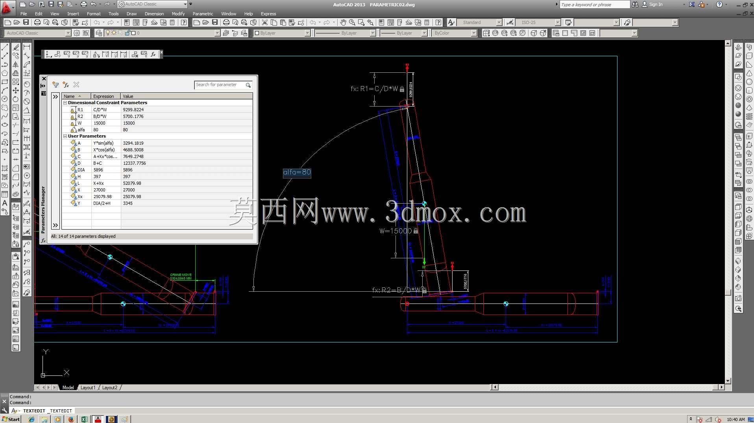Click Display Viewports Dialog icon
Screen dimensions: 754x423
point(556,33)
